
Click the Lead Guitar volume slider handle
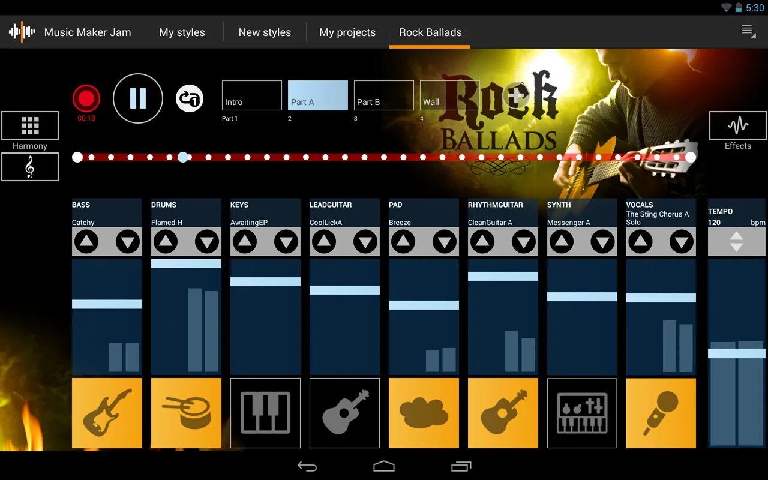344,290
